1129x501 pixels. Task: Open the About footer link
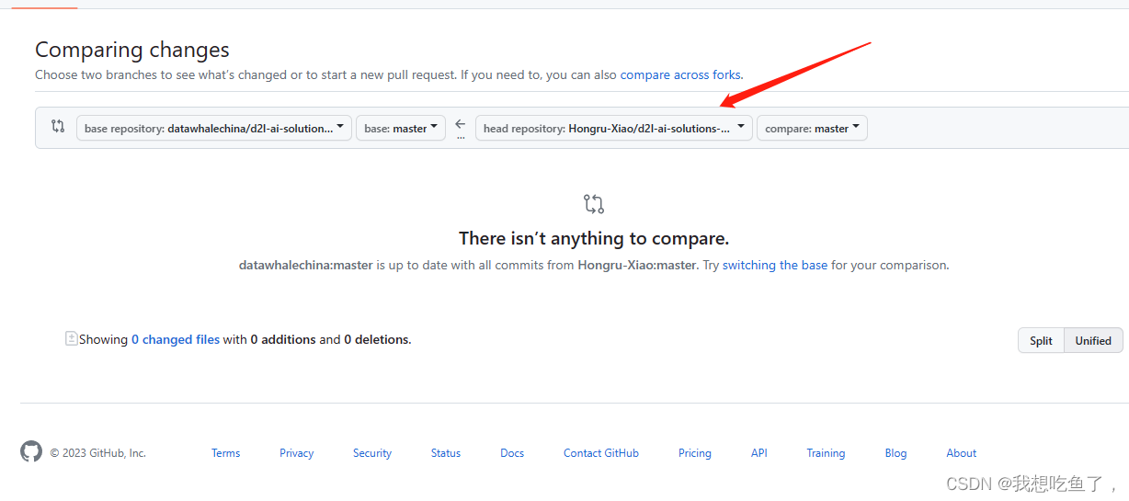pos(962,453)
